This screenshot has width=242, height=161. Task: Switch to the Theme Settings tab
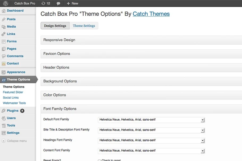(x=84, y=26)
